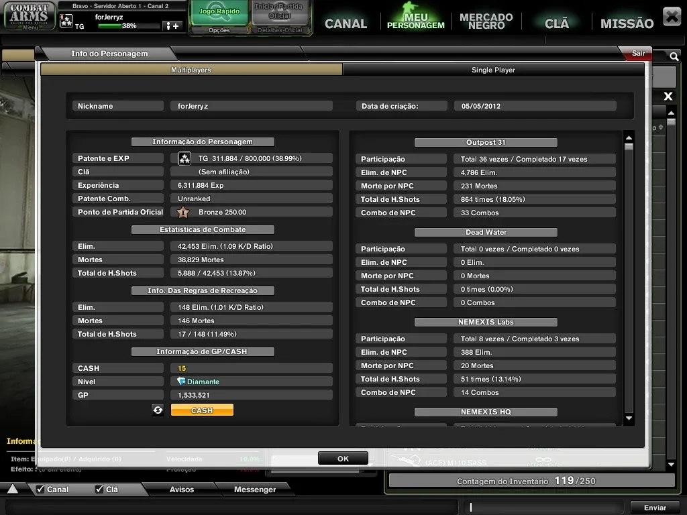Click the Sair button
The height and width of the screenshot is (515, 687).
point(638,53)
